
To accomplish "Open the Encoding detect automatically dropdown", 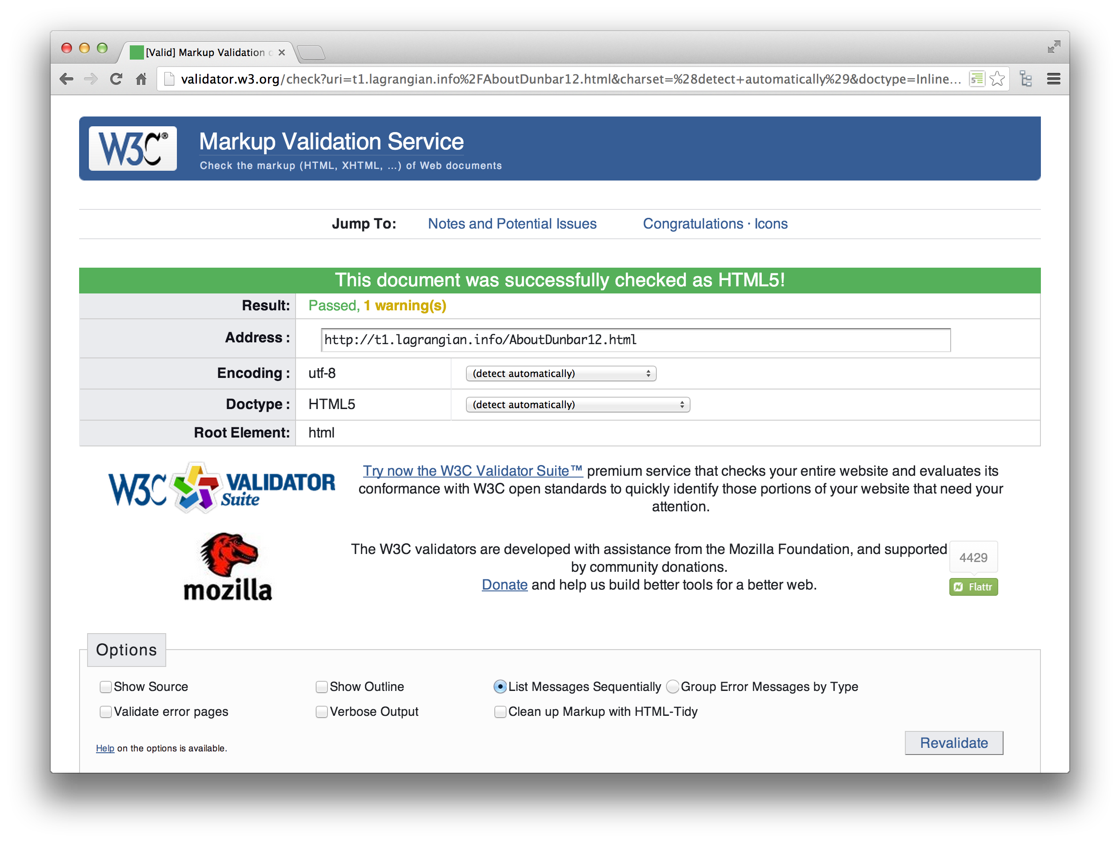I will click(x=560, y=373).
